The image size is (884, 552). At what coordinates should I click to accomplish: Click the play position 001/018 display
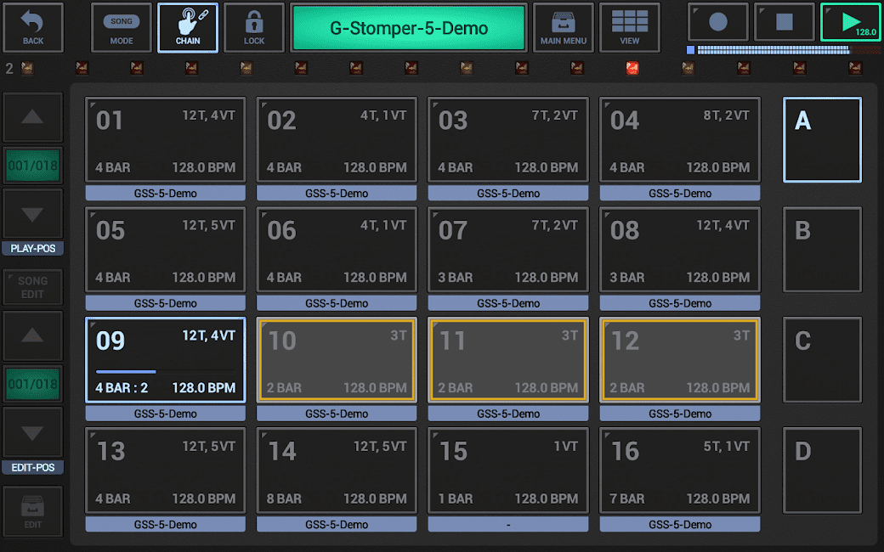(x=32, y=166)
